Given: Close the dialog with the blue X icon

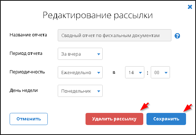Looking at the screenshot, I should [x=190, y=7].
